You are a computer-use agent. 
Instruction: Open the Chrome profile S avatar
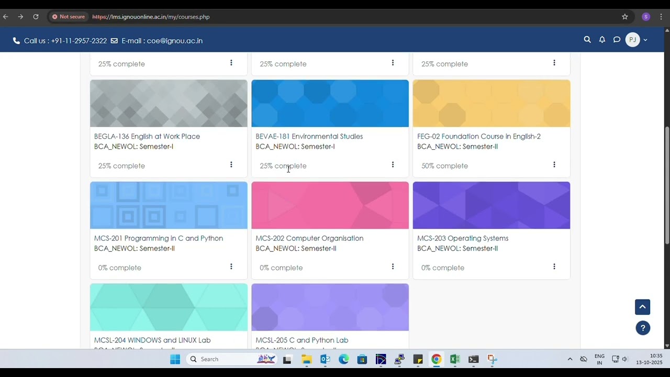pyautogui.click(x=646, y=17)
